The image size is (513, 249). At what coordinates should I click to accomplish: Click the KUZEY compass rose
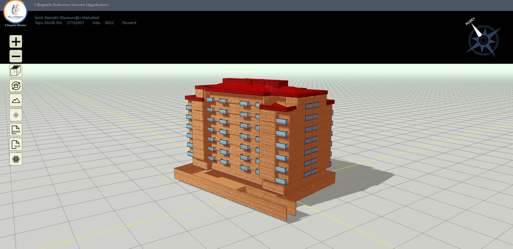click(x=483, y=40)
